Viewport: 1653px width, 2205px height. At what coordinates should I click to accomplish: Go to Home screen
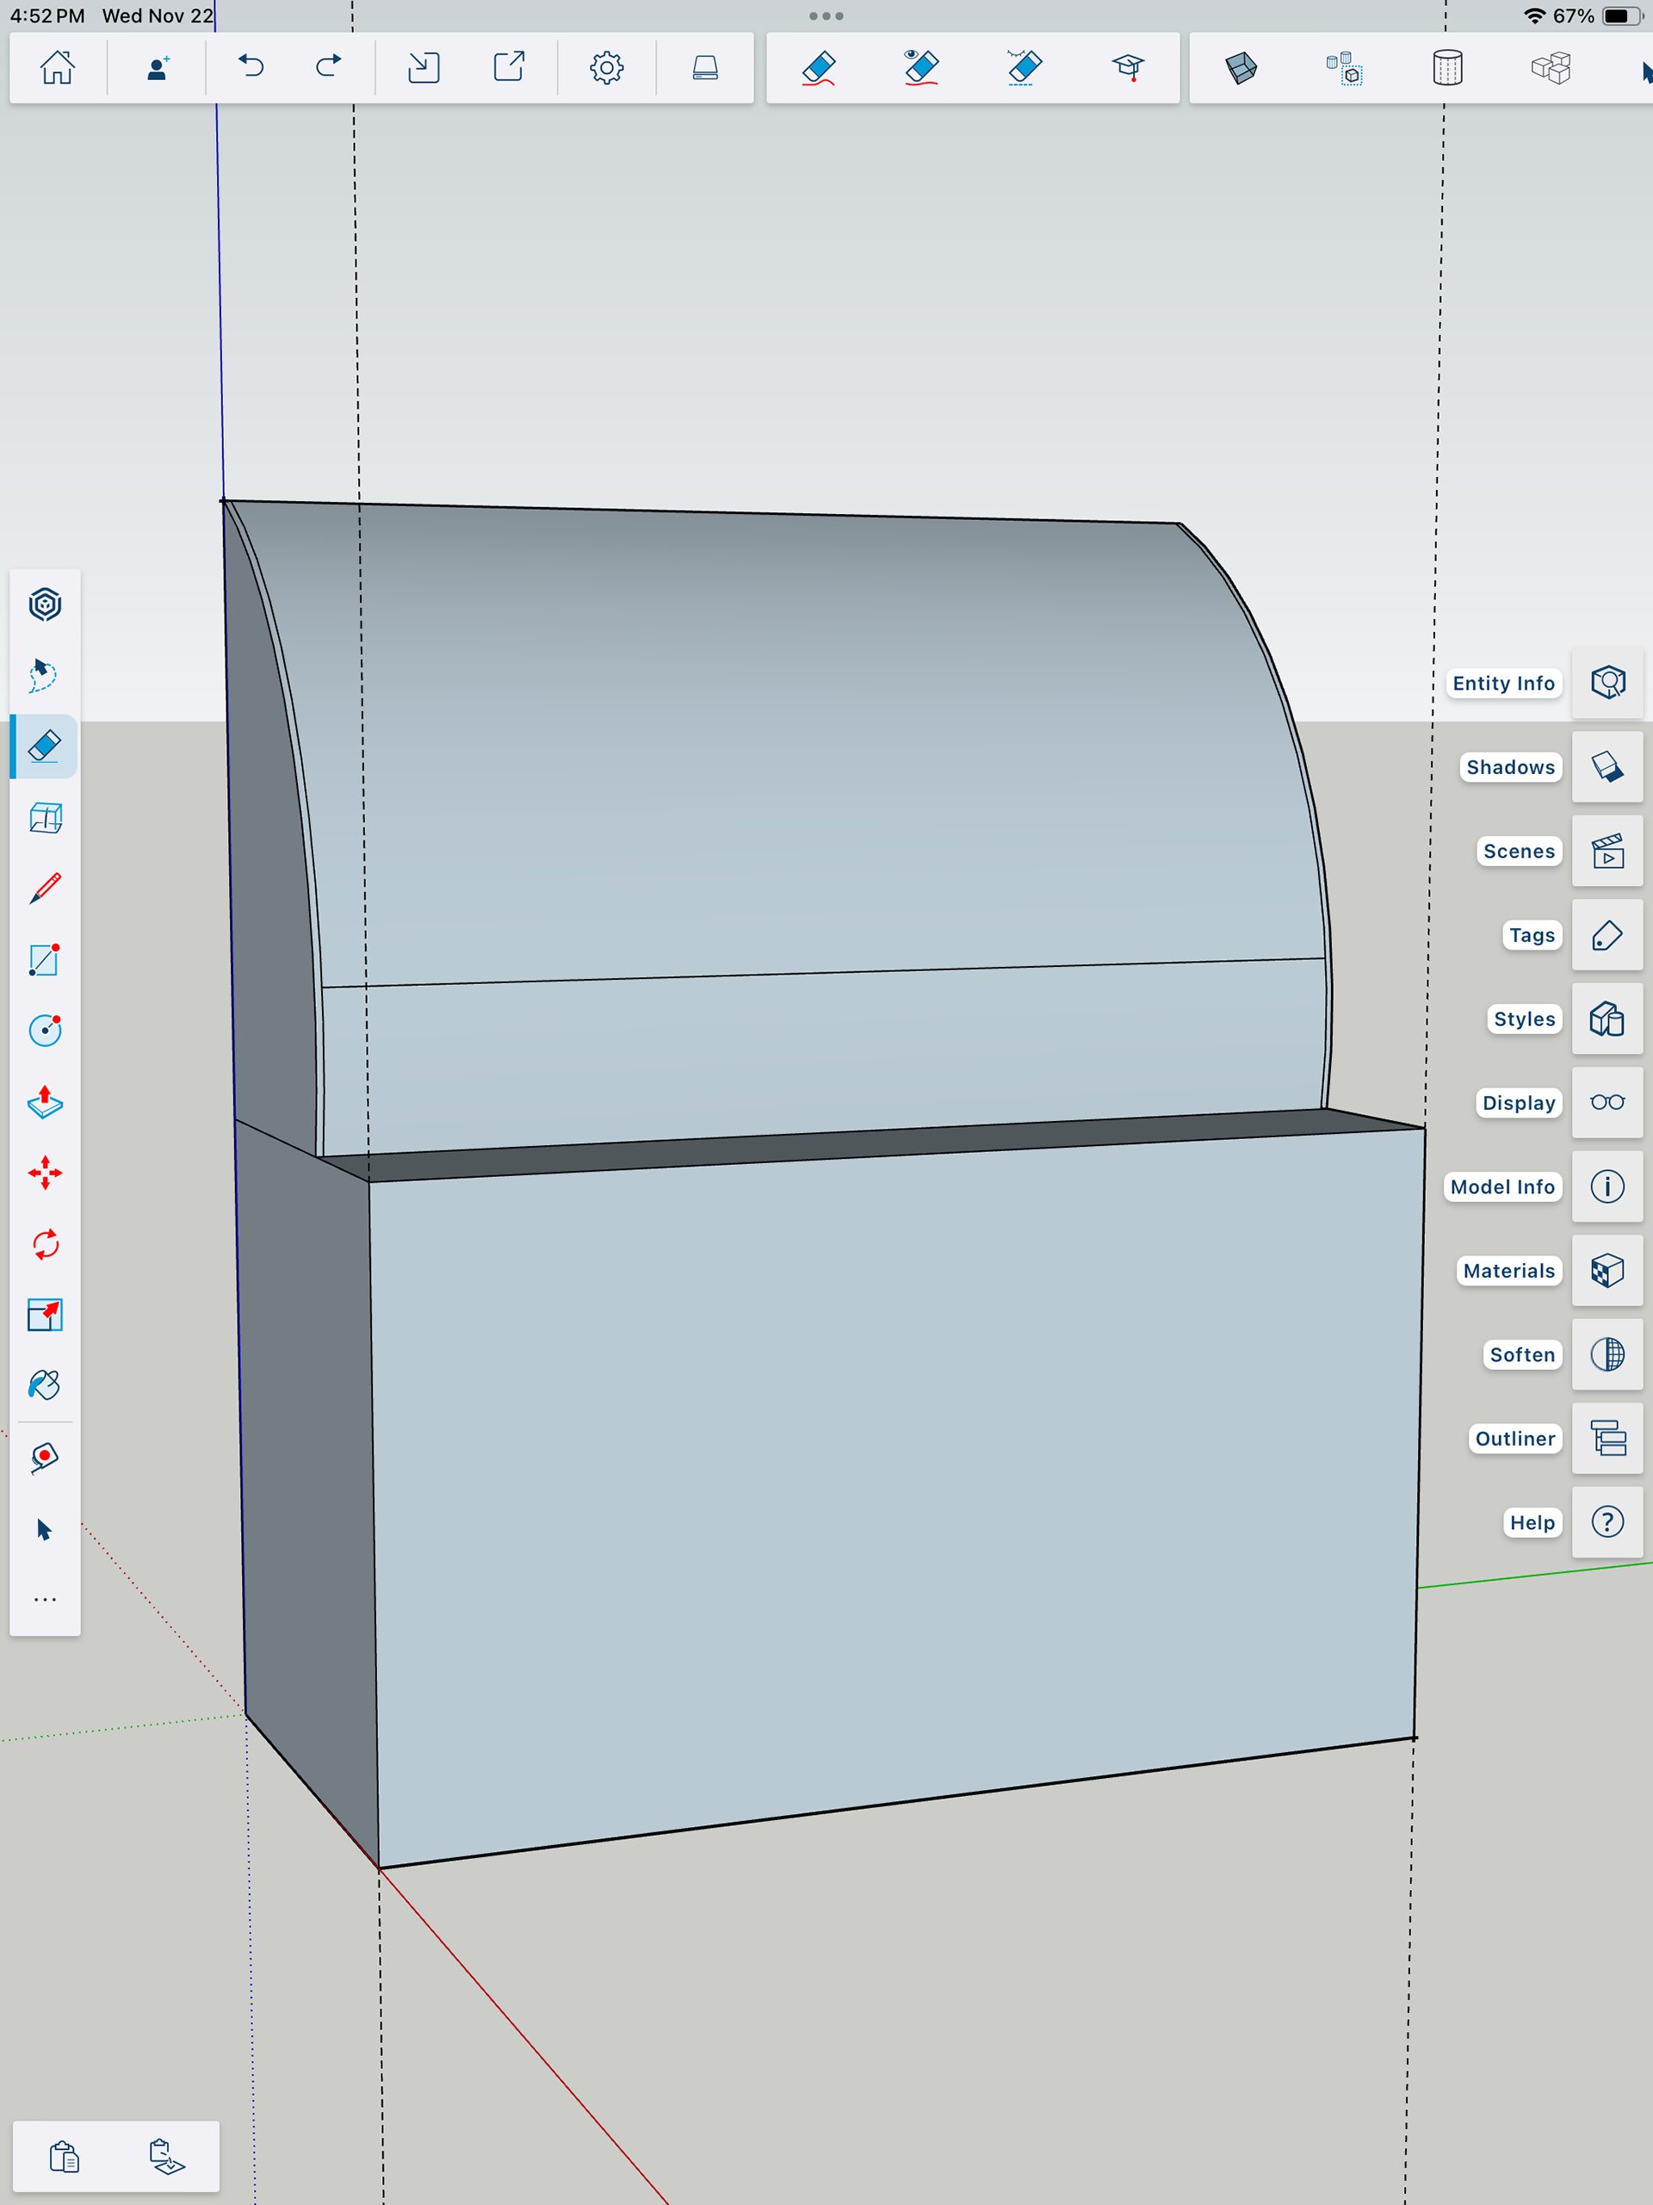coord(57,68)
